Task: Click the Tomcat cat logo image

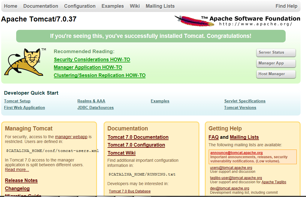Action: click(25, 62)
